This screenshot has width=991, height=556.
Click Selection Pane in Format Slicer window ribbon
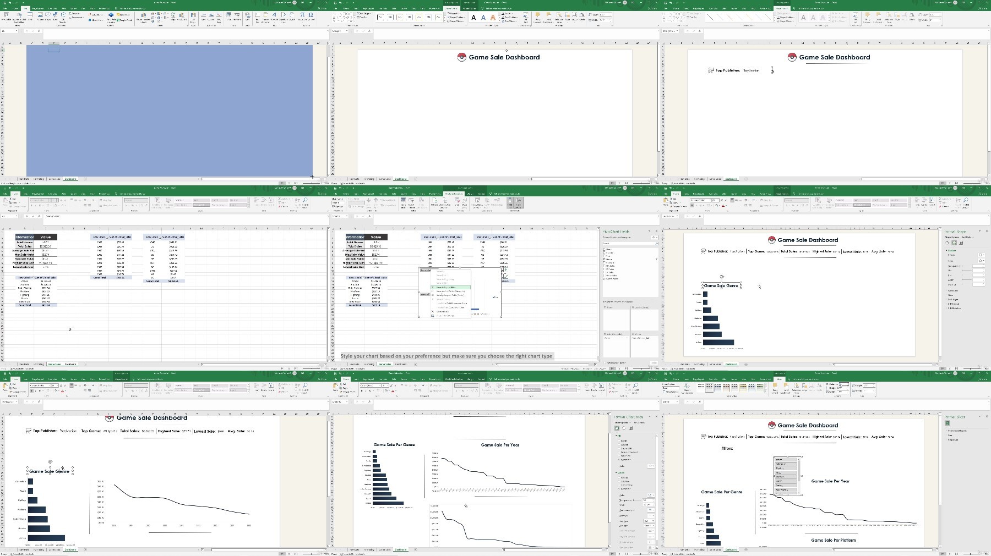click(796, 389)
